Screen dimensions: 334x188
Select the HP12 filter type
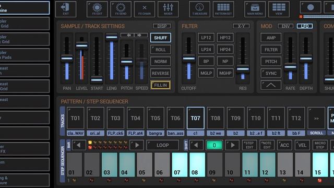tap(225, 38)
